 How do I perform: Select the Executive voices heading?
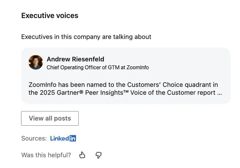click(50, 15)
